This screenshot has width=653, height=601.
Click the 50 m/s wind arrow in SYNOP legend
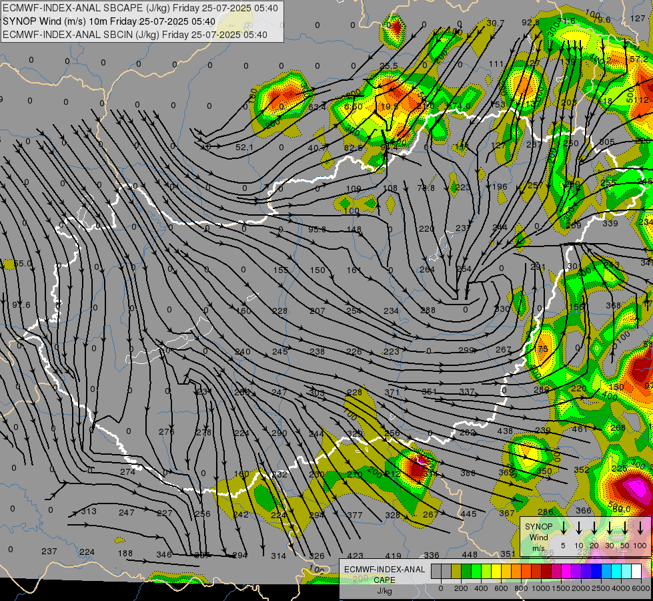625,528
